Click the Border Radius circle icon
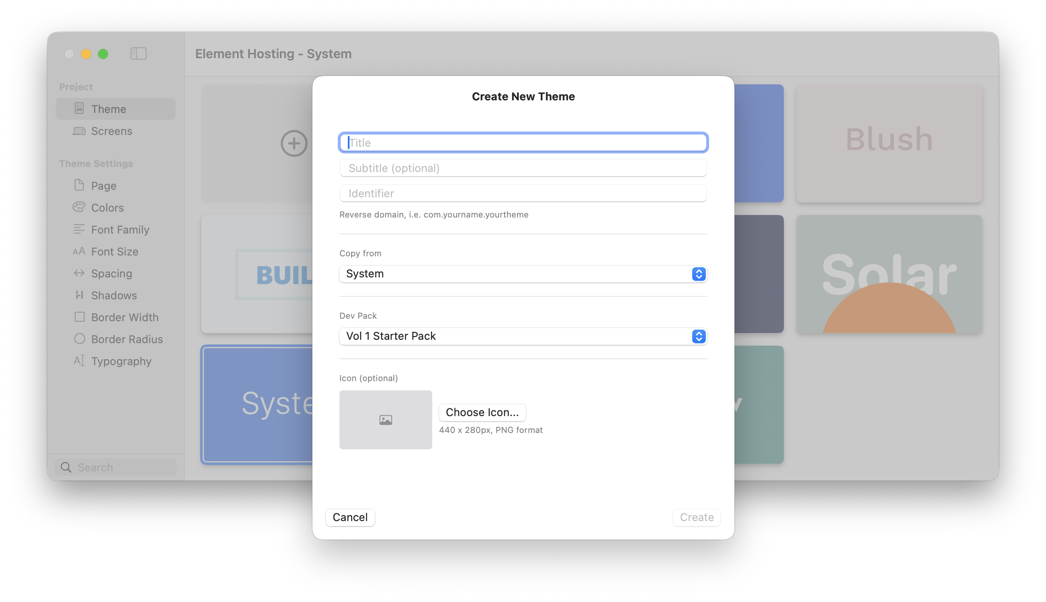Image resolution: width=1046 pixels, height=602 pixels. [x=79, y=339]
